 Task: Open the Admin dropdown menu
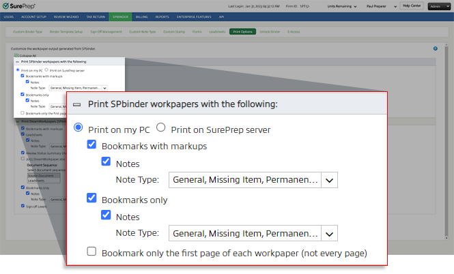click(438, 5)
